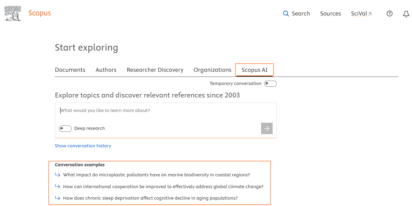
Task: Open the Scopus home link
Action: click(x=40, y=13)
